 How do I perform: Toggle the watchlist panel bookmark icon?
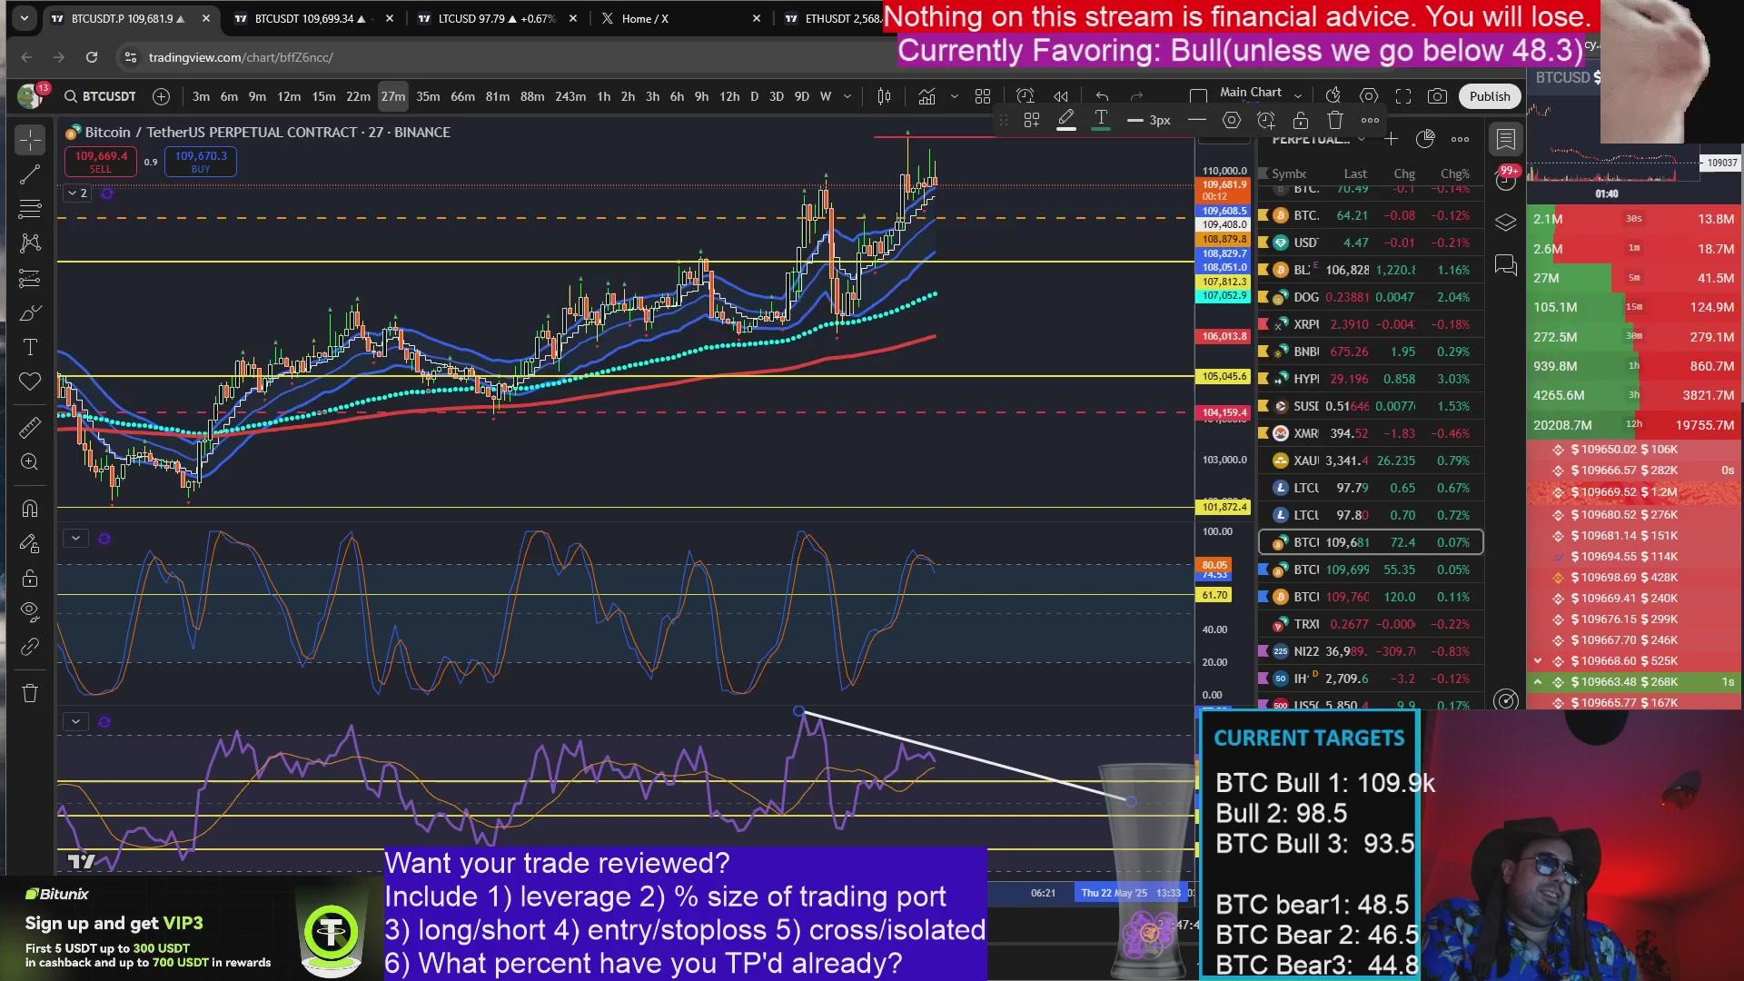(x=1506, y=139)
